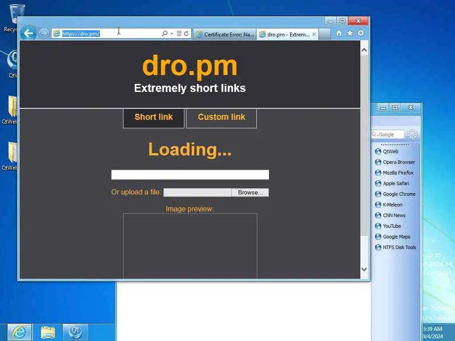The height and width of the screenshot is (341, 455).
Task: Go back with the IE back arrow
Action: [28, 33]
